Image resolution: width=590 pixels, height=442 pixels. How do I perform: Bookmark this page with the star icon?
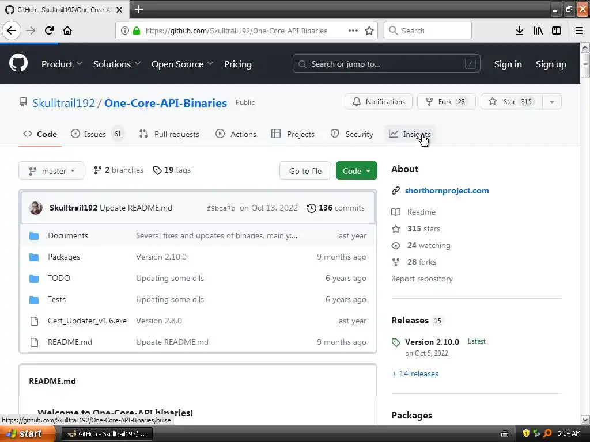pyautogui.click(x=369, y=31)
